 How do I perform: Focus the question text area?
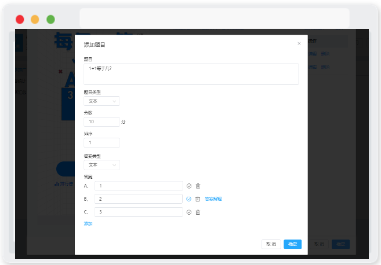coord(191,74)
